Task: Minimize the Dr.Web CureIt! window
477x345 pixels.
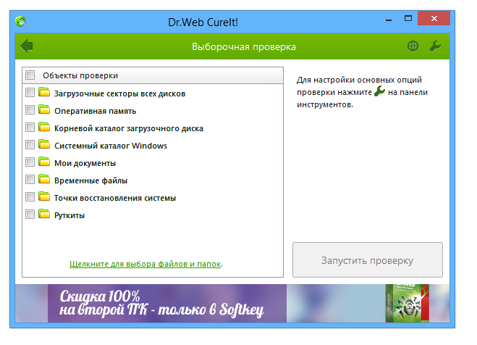Action: point(389,20)
